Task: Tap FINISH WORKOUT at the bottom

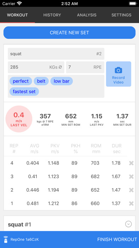Action: tap(117, 239)
